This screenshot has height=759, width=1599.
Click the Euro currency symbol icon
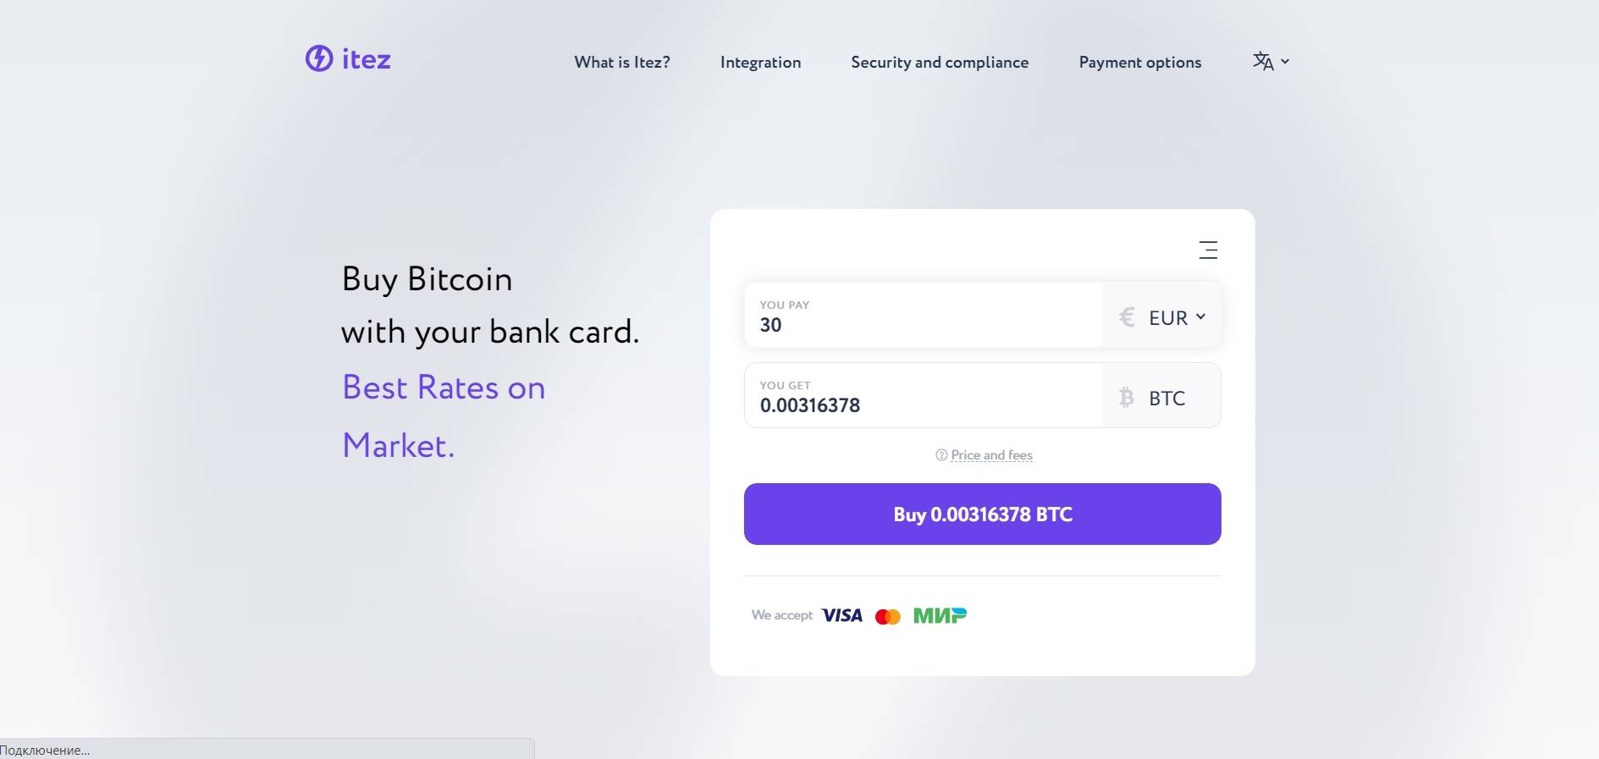(1127, 317)
